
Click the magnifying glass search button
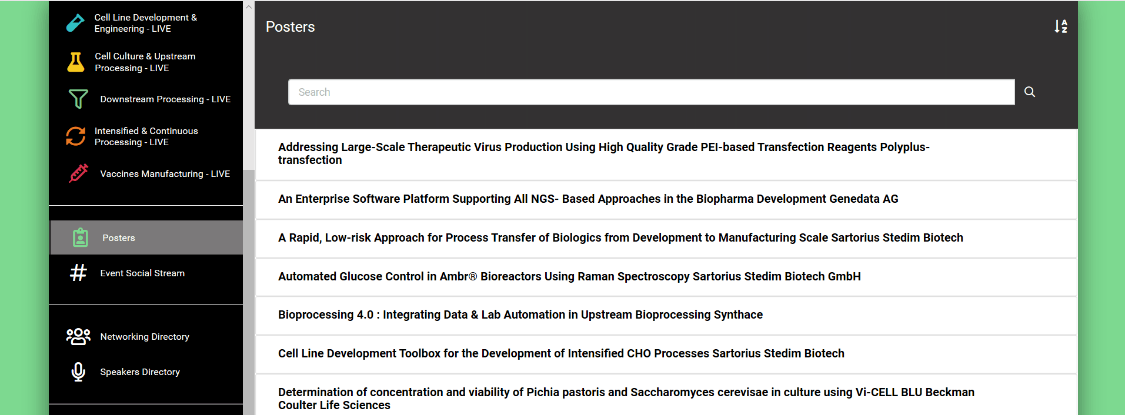pyautogui.click(x=1030, y=92)
